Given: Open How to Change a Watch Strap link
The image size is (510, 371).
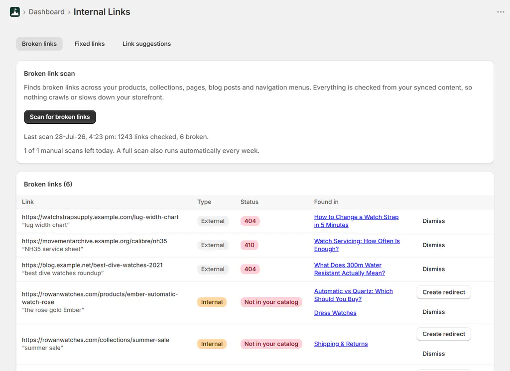Looking at the screenshot, I should [356, 221].
